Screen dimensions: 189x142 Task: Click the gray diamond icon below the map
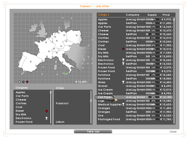(x=23, y=82)
